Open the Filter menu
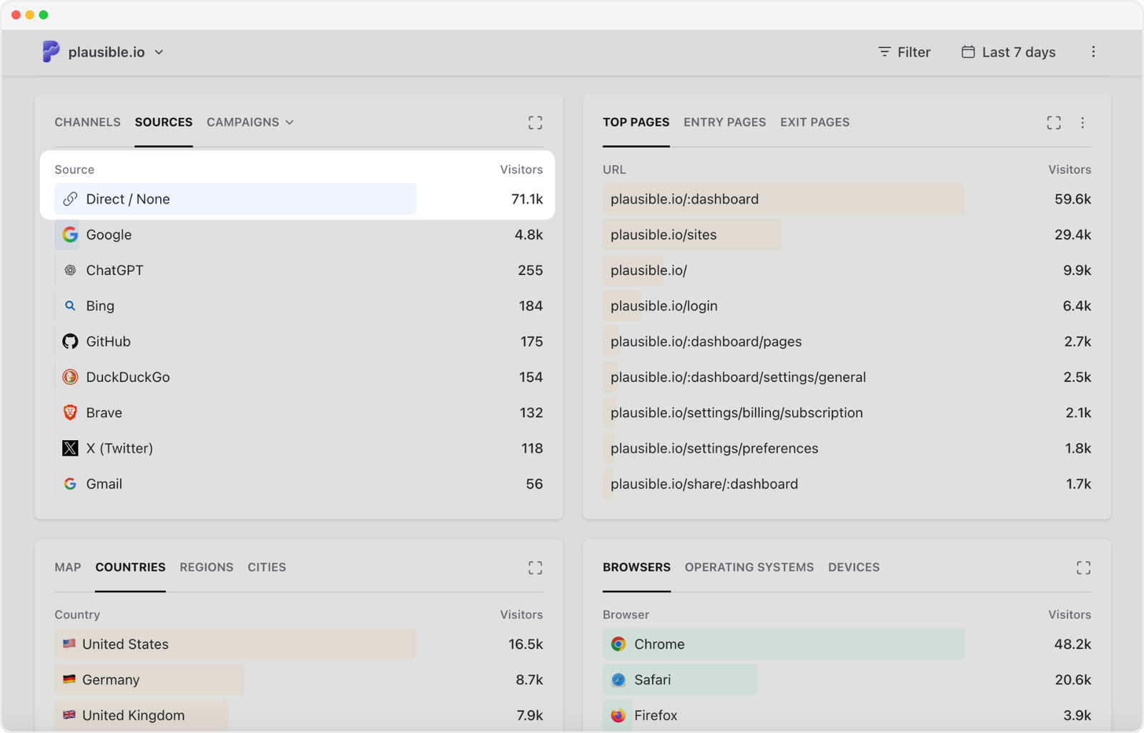Screen dimensions: 1144x733 904,52
